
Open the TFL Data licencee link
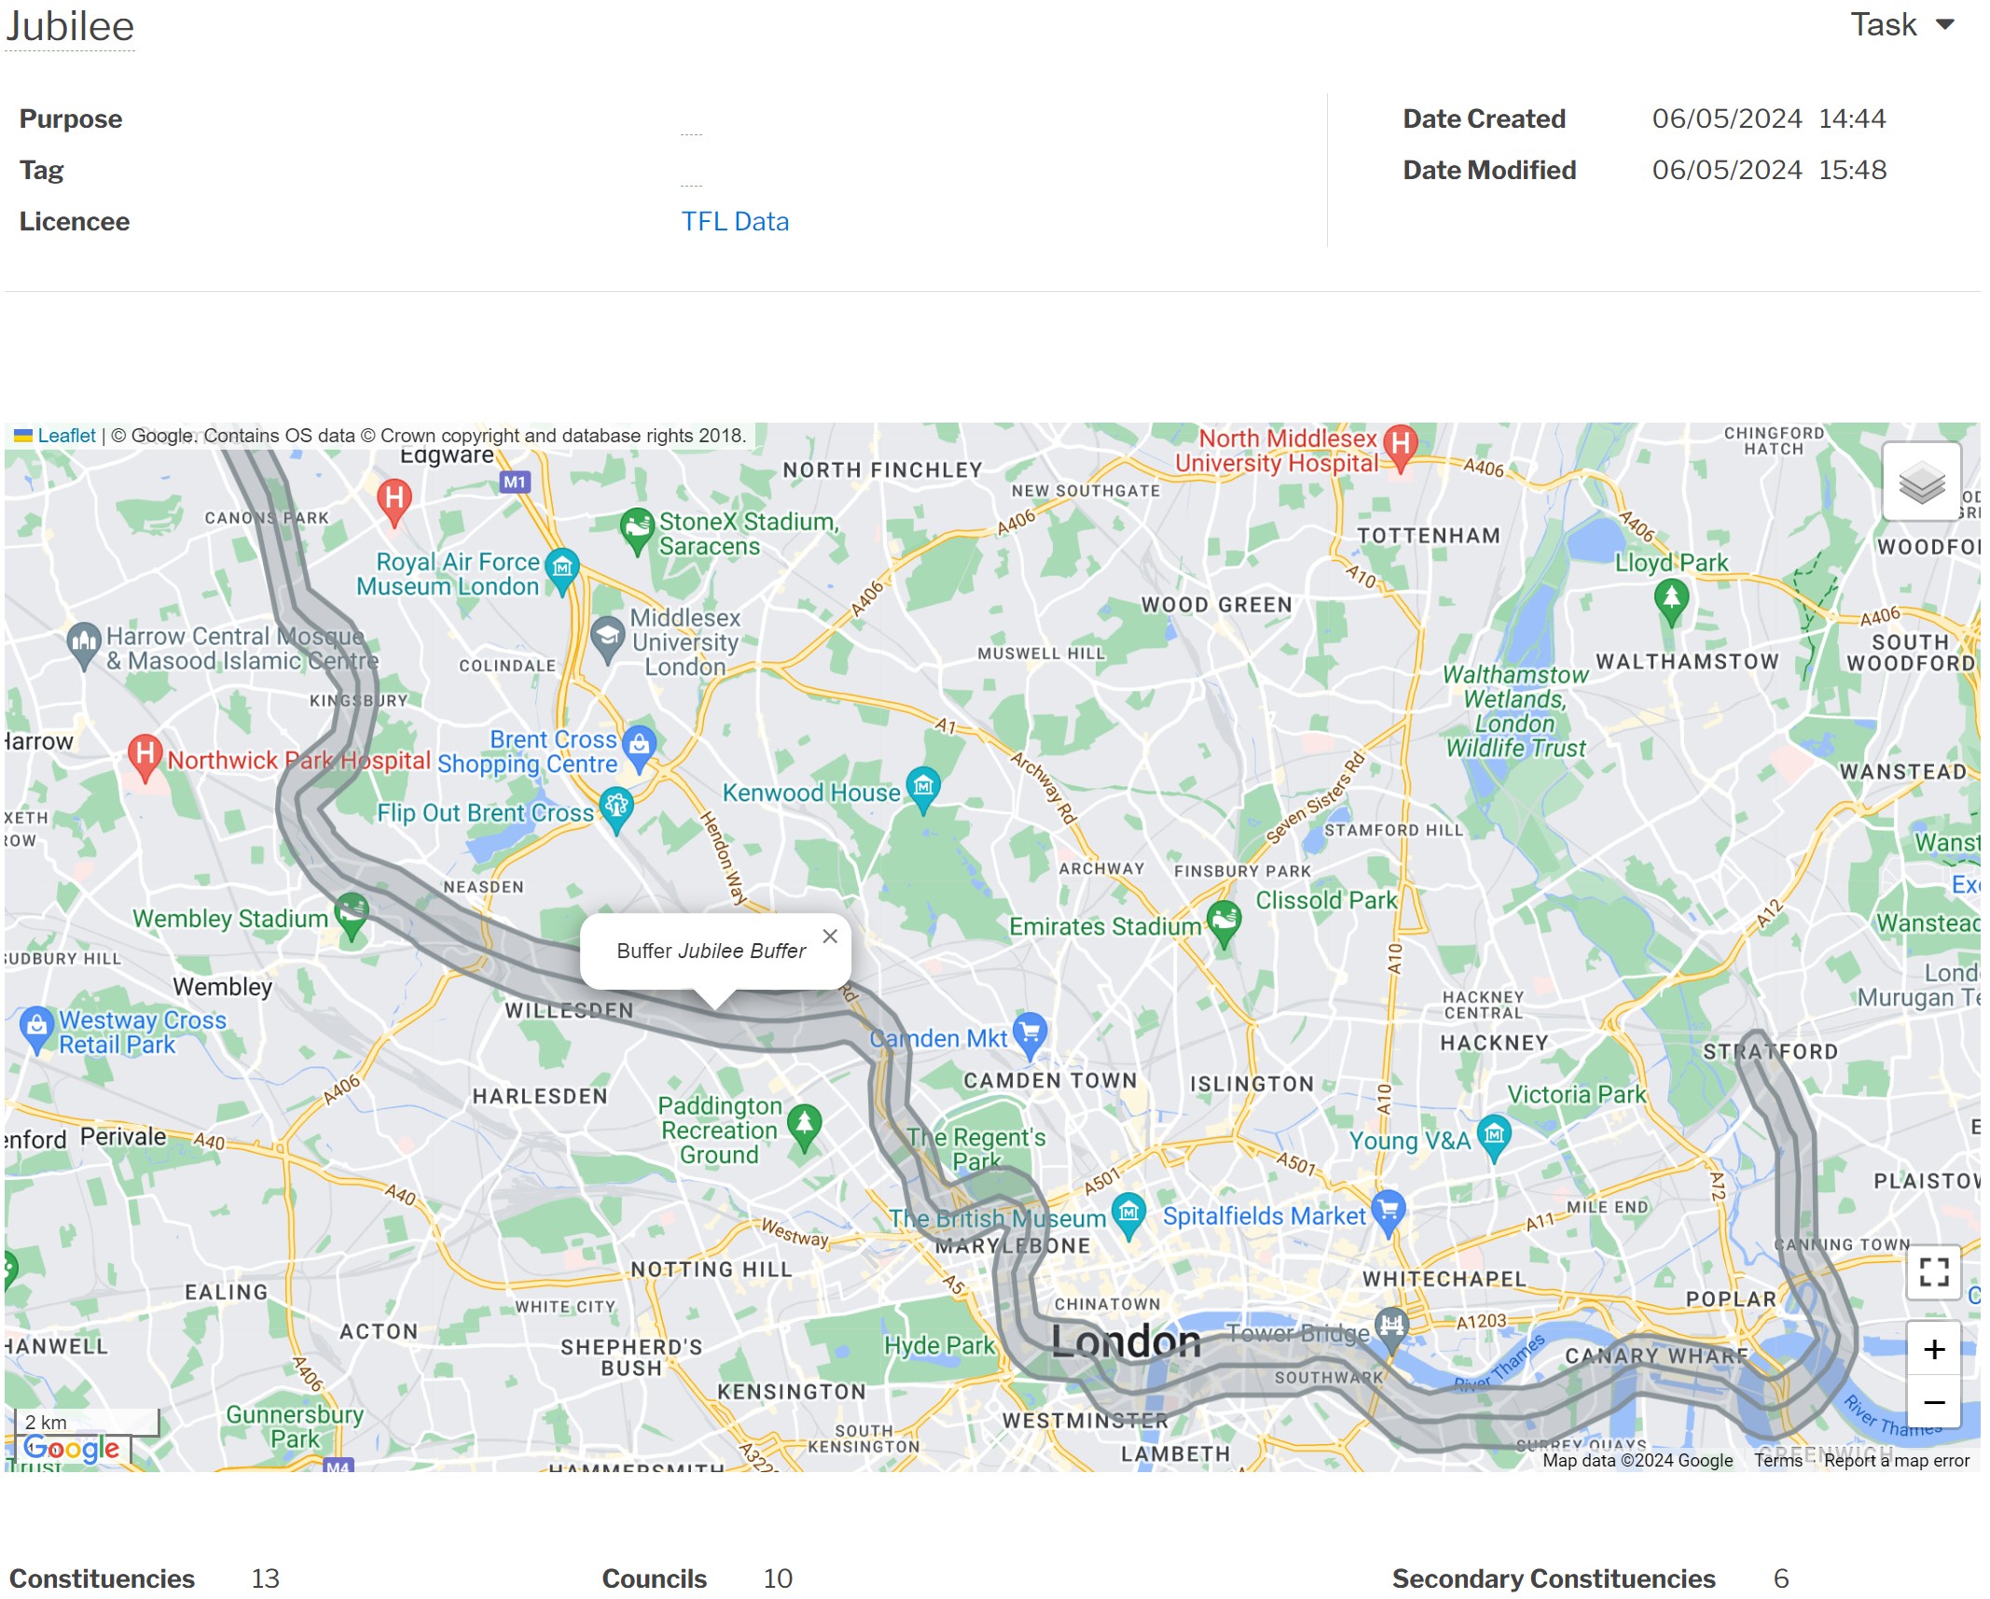(x=735, y=222)
